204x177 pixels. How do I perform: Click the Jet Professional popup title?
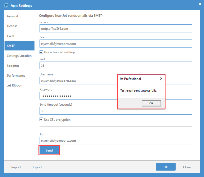click(130, 79)
